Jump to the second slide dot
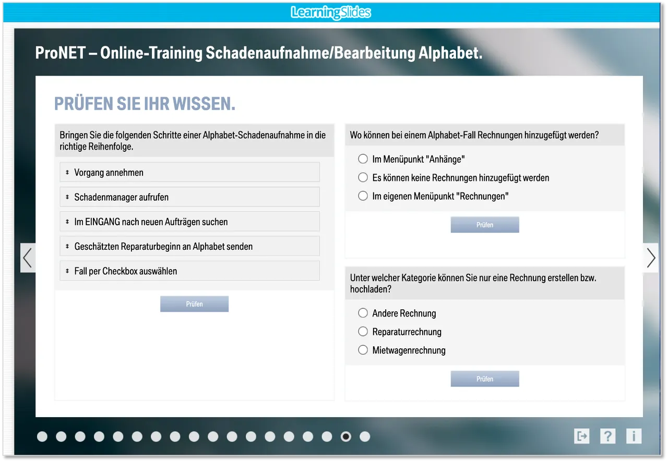668x462 pixels. [x=61, y=436]
